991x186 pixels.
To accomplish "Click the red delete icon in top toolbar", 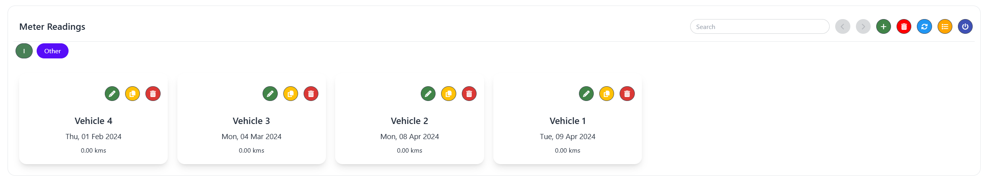I will click(904, 27).
